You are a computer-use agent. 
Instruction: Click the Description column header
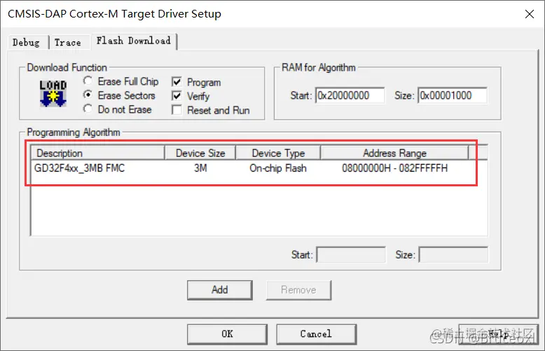tap(98, 153)
